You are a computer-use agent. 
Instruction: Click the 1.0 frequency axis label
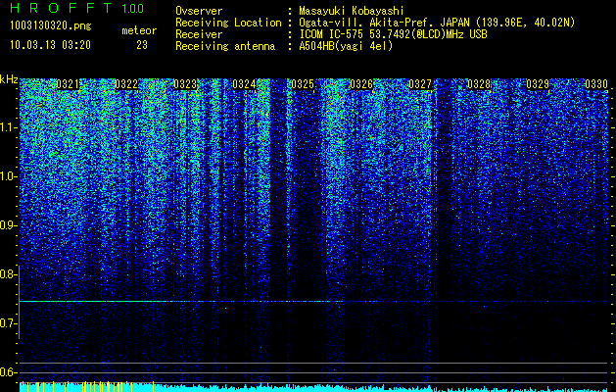tap(8, 176)
